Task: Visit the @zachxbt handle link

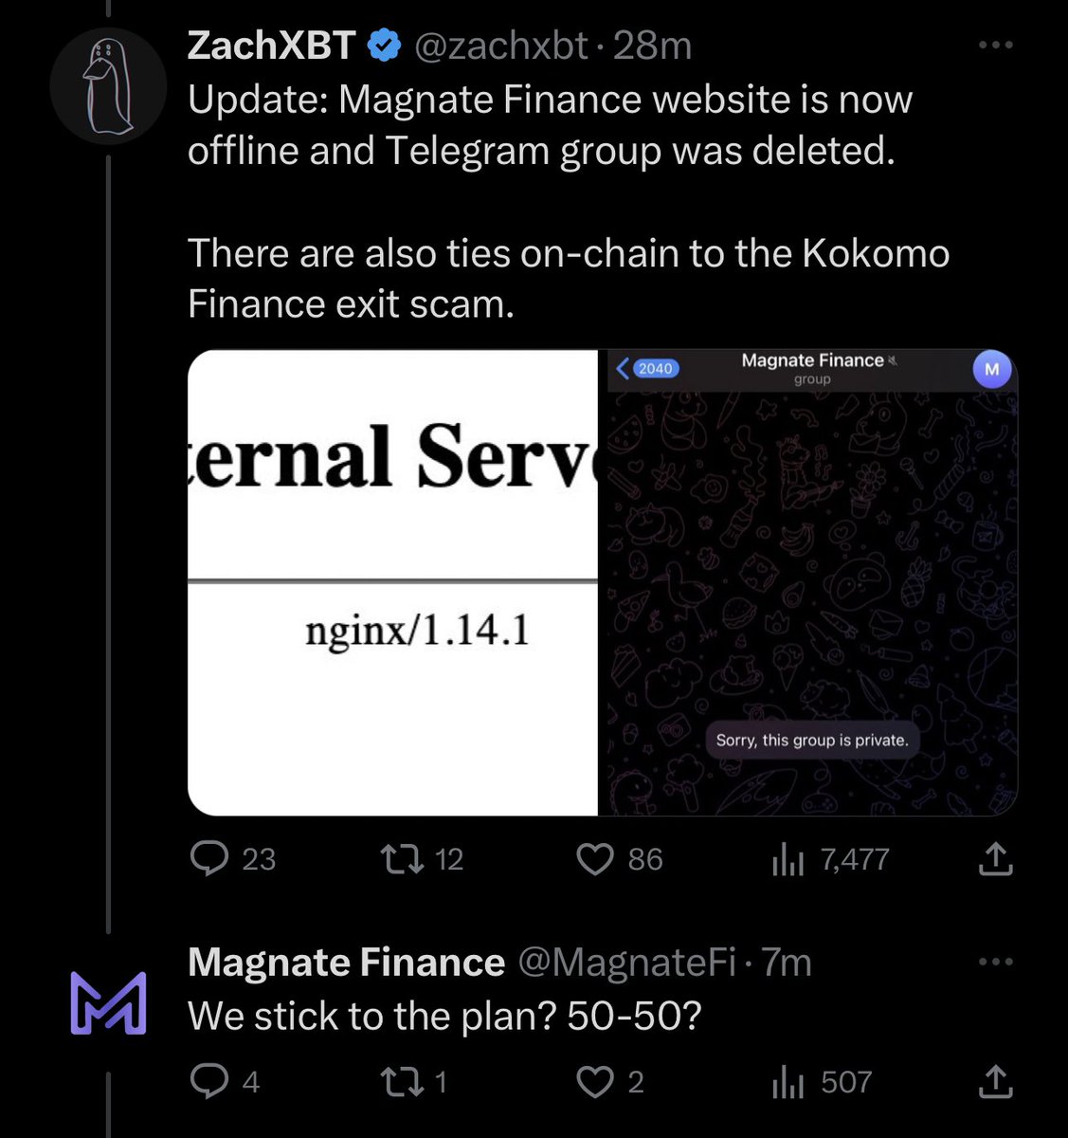Action: pyautogui.click(x=502, y=46)
